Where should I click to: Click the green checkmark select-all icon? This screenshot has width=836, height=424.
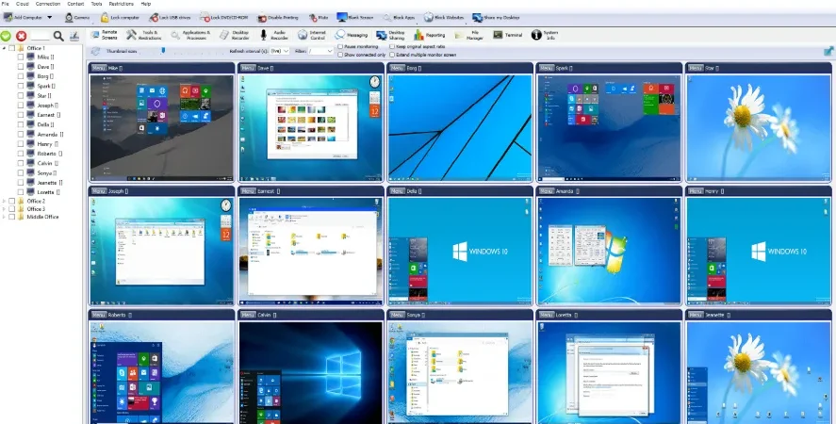pyautogui.click(x=6, y=36)
